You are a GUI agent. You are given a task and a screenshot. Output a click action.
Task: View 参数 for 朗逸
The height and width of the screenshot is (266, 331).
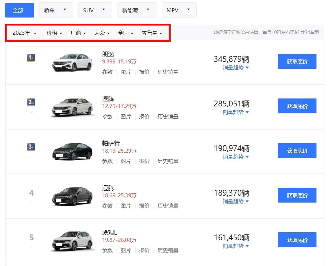108,72
